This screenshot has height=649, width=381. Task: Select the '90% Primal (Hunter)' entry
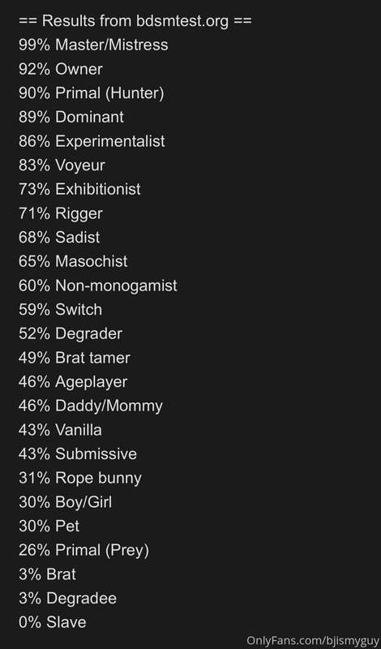tap(92, 93)
